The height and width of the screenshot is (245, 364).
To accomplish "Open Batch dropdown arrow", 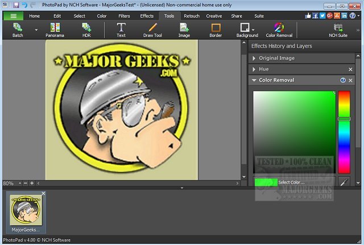I will pyautogui.click(x=36, y=30).
